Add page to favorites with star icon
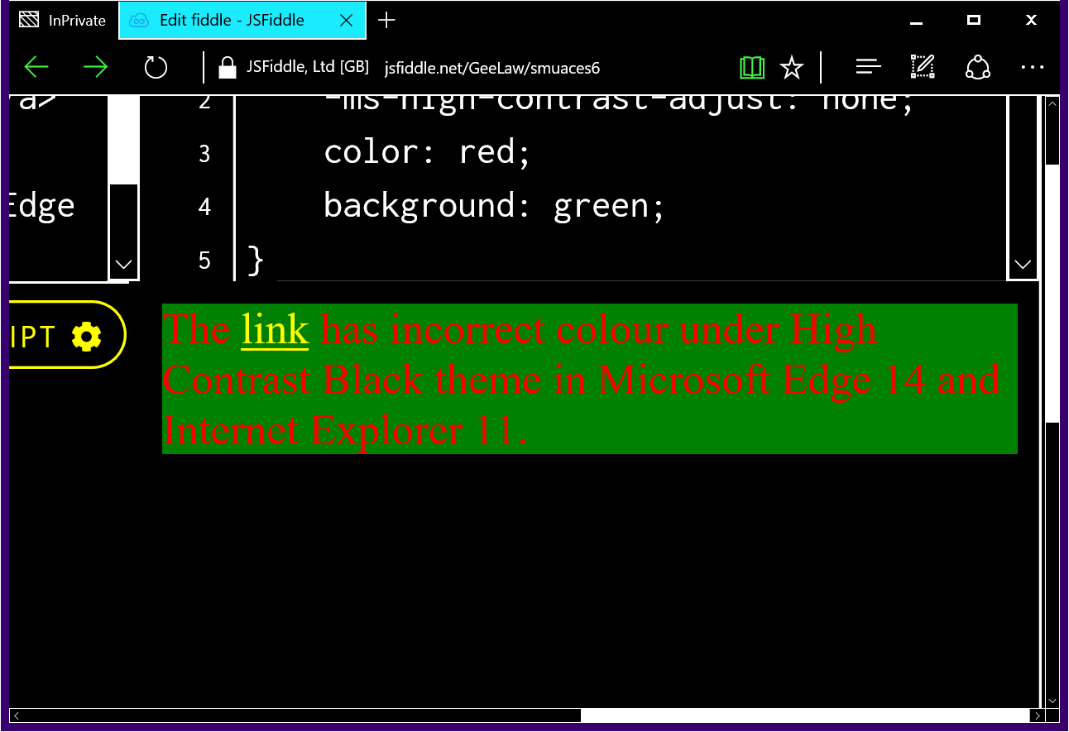This screenshot has width=1069, height=732. pyautogui.click(x=792, y=67)
